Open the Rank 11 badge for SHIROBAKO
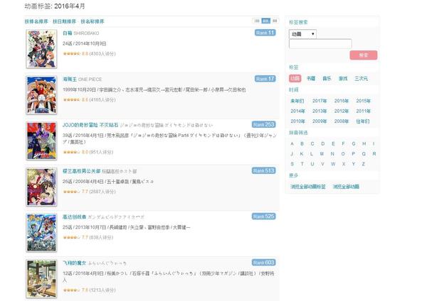Image resolution: width=427 pixels, height=301 pixels. click(265, 33)
